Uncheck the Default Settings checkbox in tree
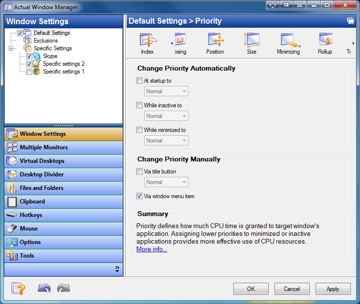 pyautogui.click(x=20, y=33)
